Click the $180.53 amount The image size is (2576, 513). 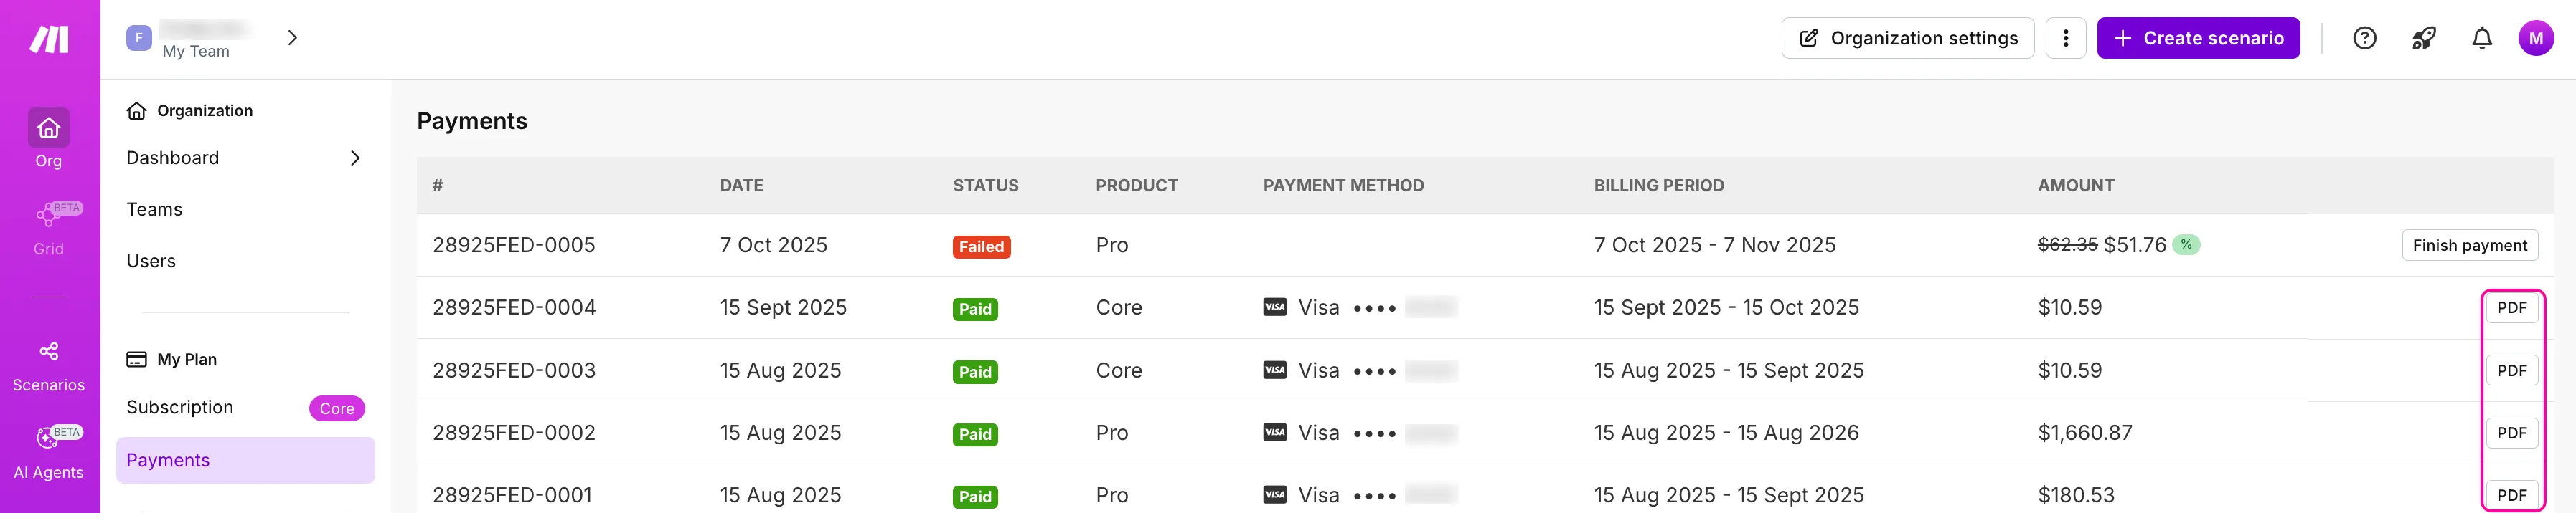coord(2076,495)
